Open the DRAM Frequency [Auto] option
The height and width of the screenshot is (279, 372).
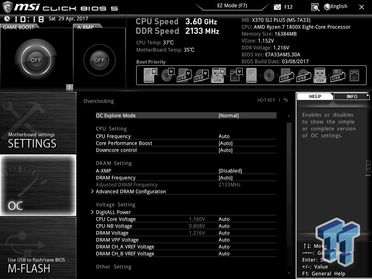pyautogui.click(x=186, y=178)
